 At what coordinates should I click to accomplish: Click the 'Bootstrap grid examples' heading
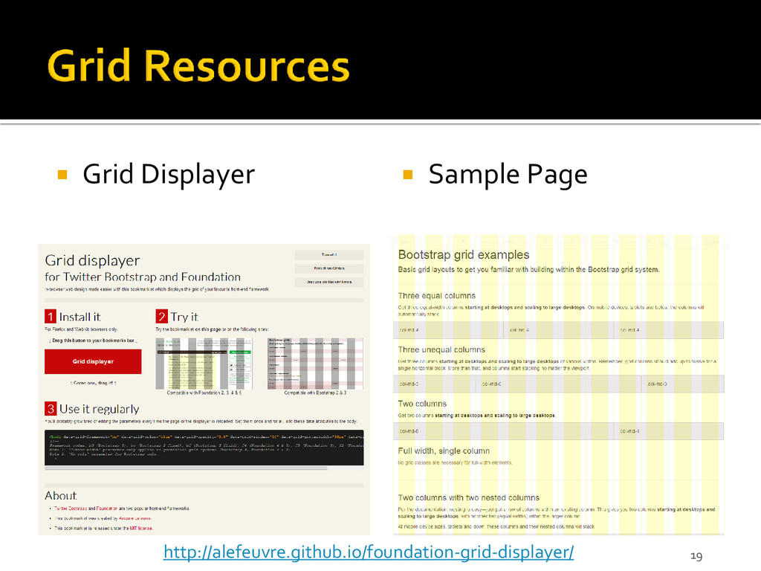(x=464, y=255)
